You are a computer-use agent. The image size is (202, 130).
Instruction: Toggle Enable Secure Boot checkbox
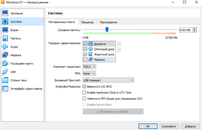84,104
